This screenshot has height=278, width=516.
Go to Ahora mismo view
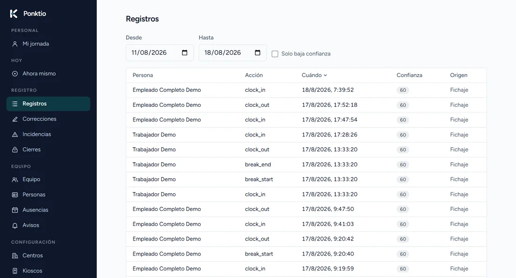pyautogui.click(x=48, y=74)
